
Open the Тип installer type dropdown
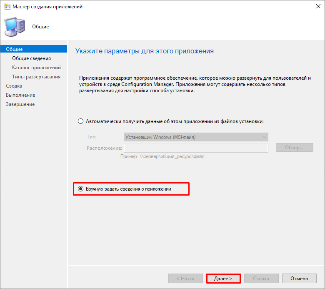tap(196, 137)
